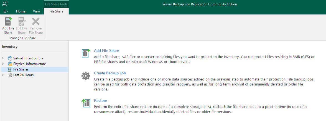Click the Virtual Infrastructure globe icon
This screenshot has height=121, width=326.
pos(10,58)
